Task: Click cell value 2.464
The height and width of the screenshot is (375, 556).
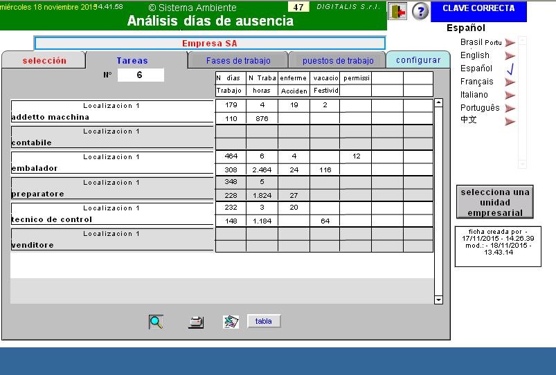Action: click(262, 170)
